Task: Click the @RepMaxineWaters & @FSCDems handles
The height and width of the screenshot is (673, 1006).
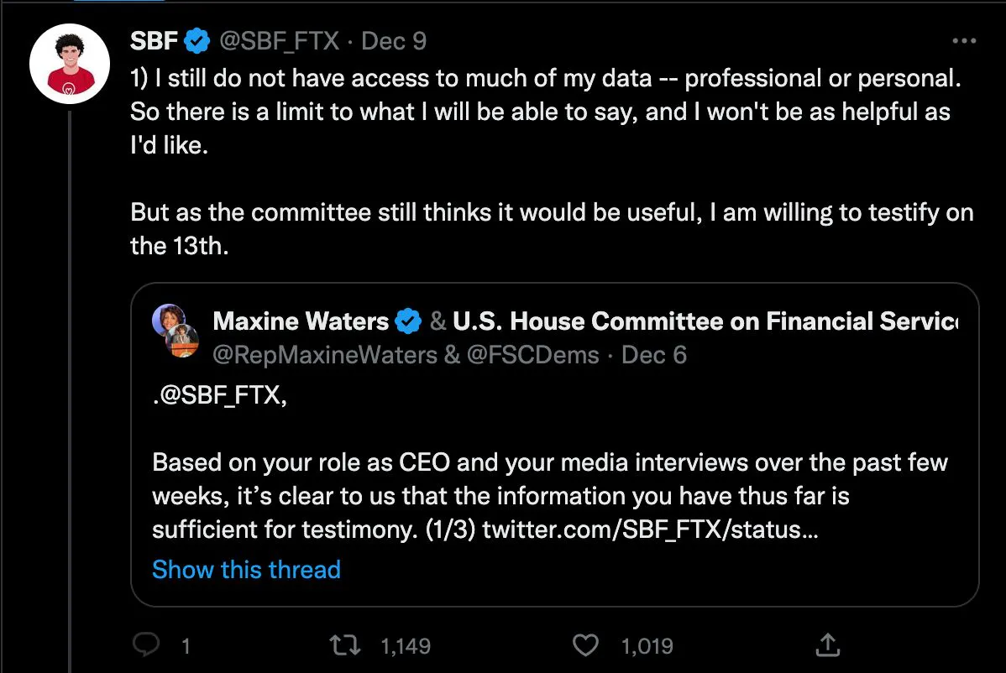Action: [406, 355]
